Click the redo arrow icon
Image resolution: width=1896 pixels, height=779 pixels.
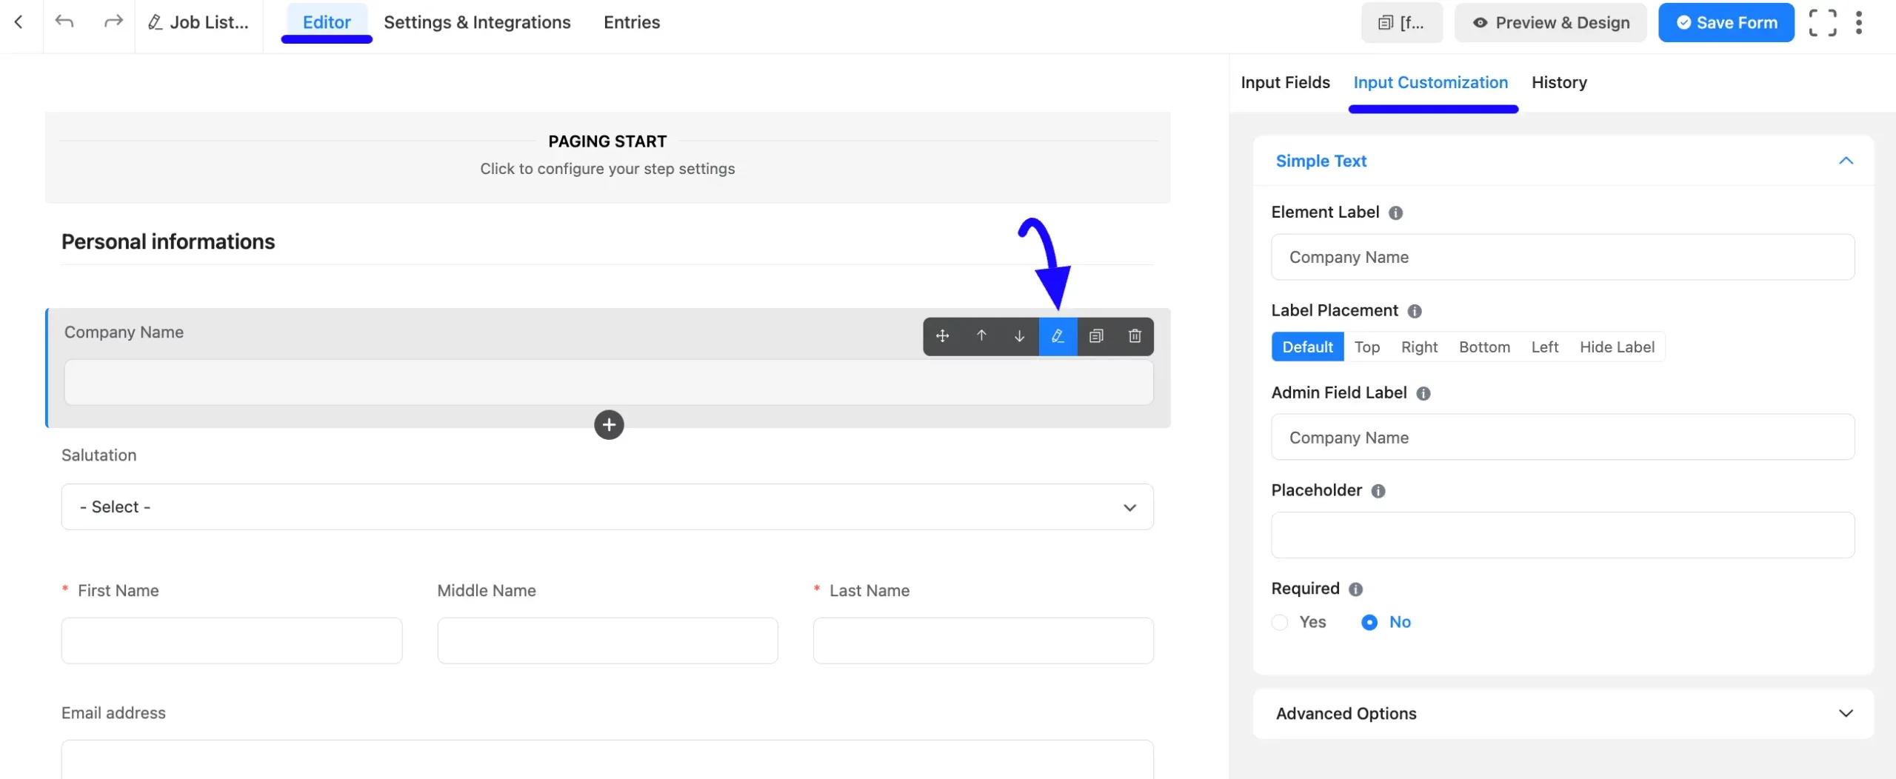click(x=113, y=21)
